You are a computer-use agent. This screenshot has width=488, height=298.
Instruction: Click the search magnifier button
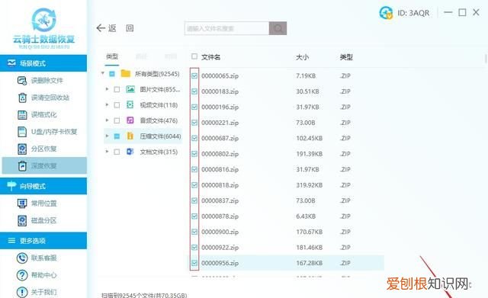click(x=278, y=28)
